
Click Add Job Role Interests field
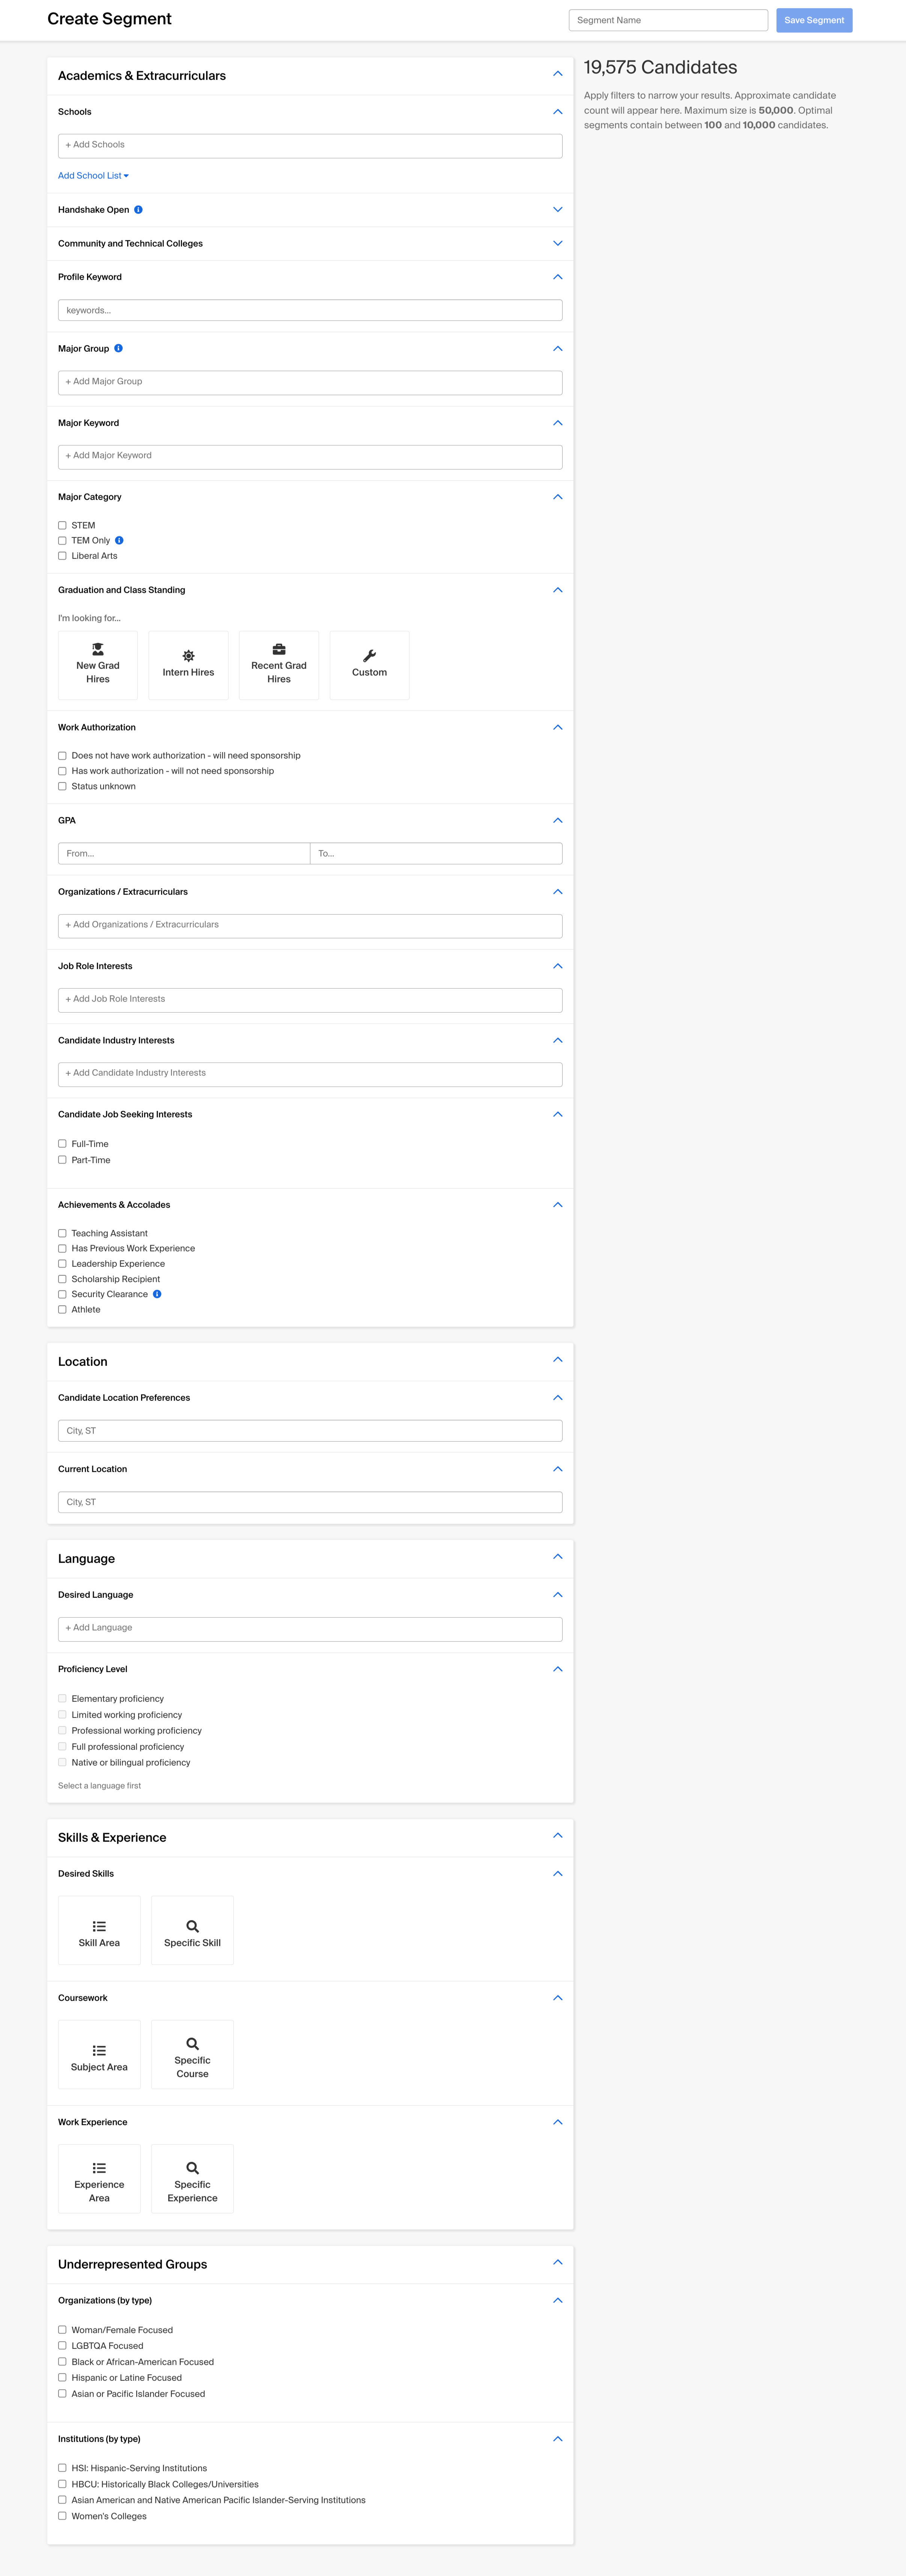pyautogui.click(x=310, y=1000)
